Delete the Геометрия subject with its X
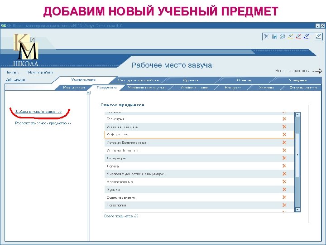The height and width of the screenshot is (245, 326). [x=284, y=119]
